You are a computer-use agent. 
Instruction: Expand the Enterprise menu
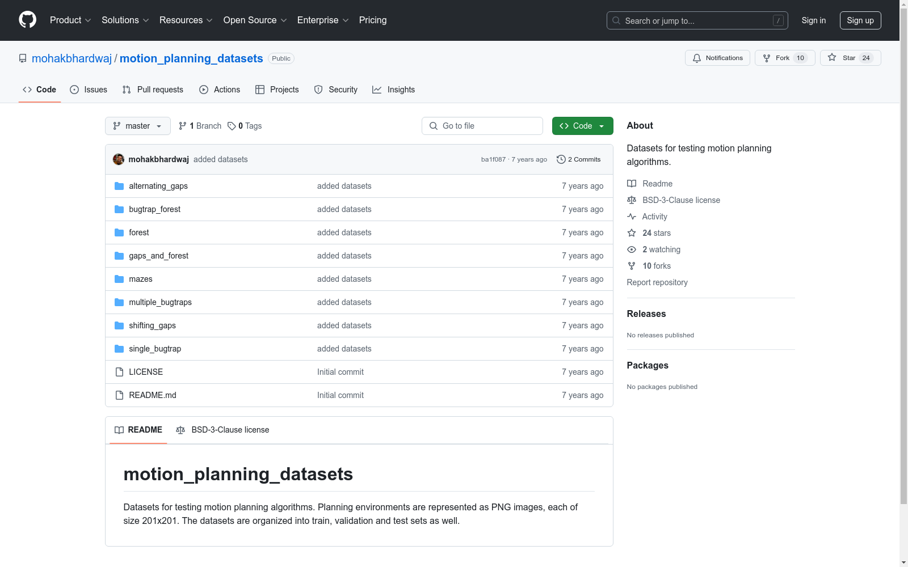(323, 20)
